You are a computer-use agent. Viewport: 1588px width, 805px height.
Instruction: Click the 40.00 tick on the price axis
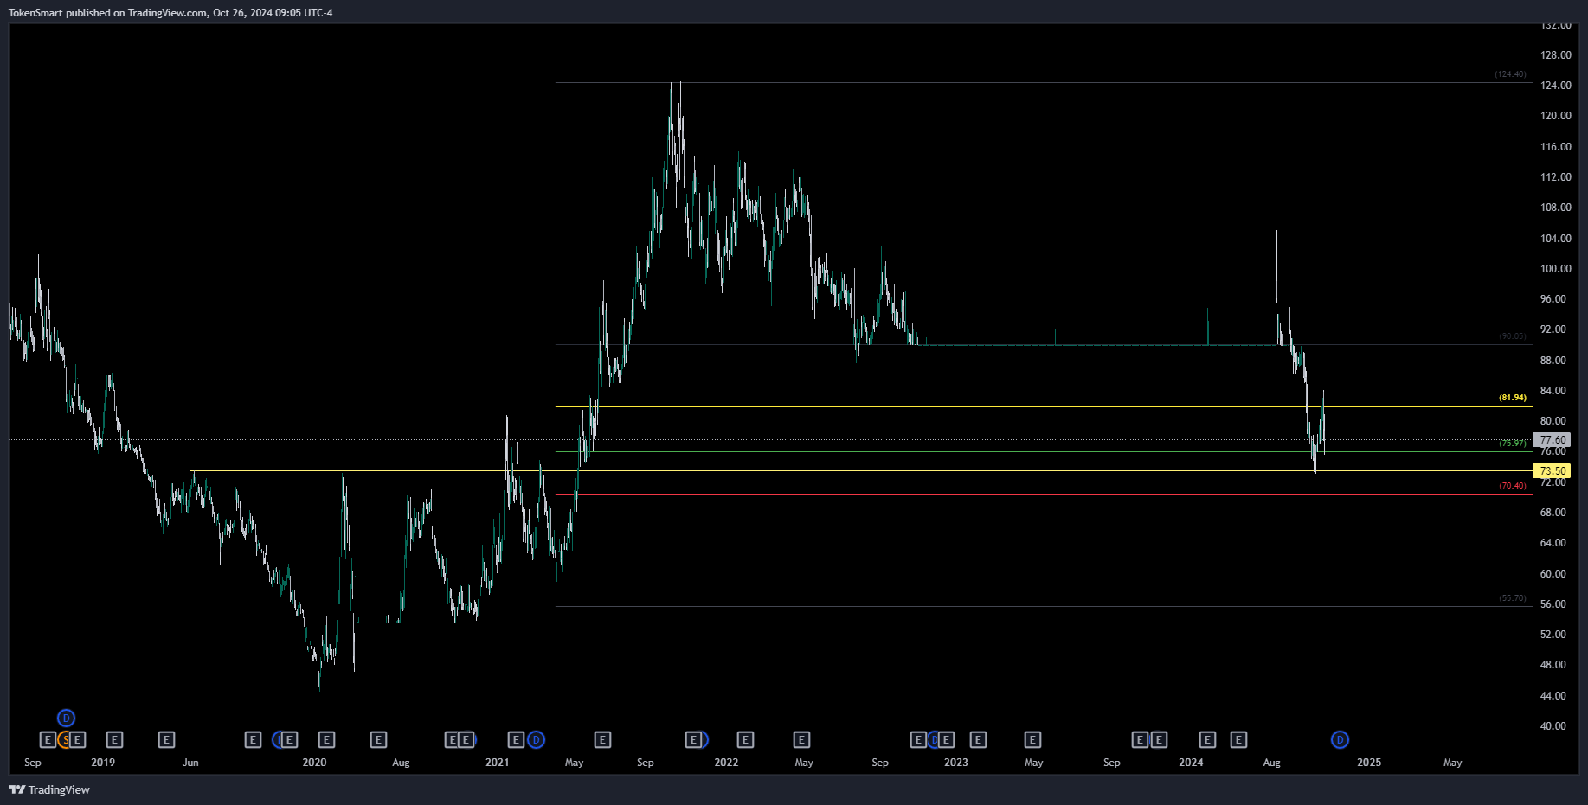(1553, 726)
